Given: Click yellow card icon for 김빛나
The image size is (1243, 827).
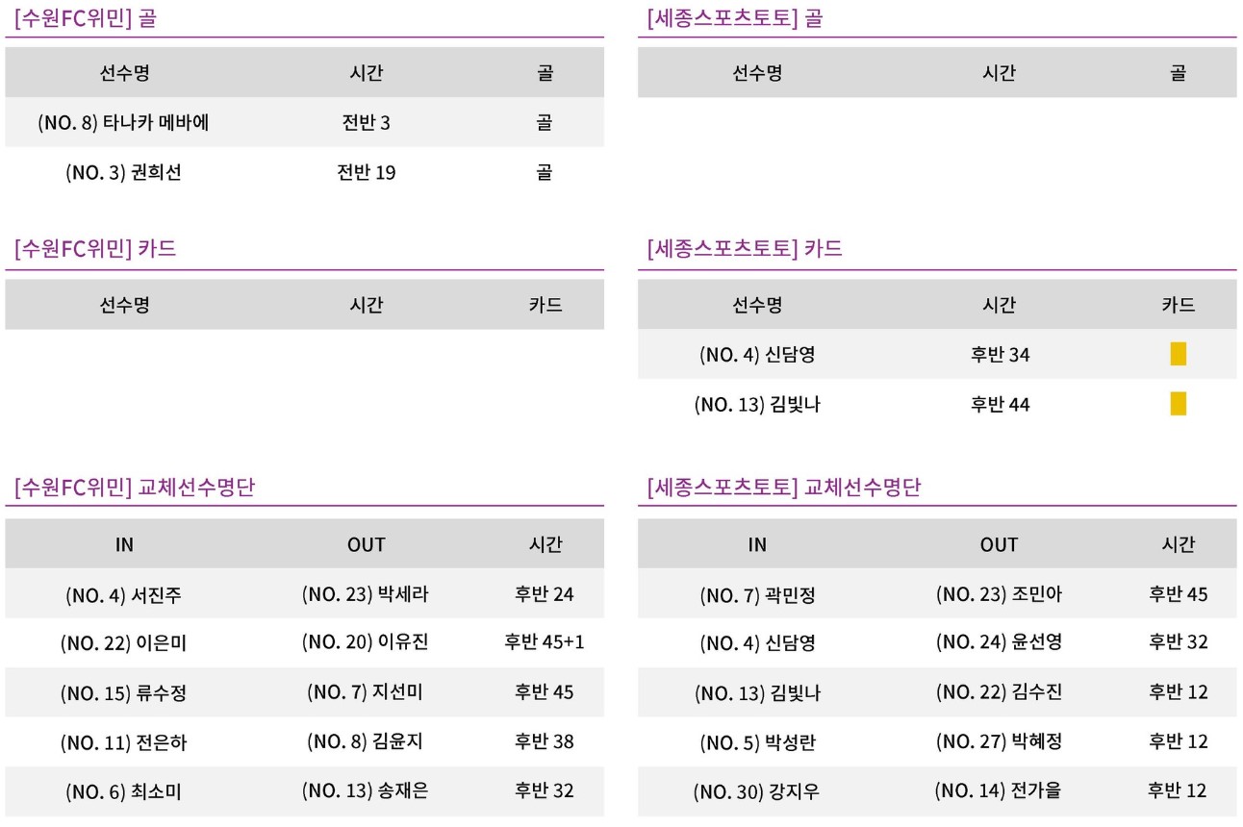Looking at the screenshot, I should (x=1178, y=404).
